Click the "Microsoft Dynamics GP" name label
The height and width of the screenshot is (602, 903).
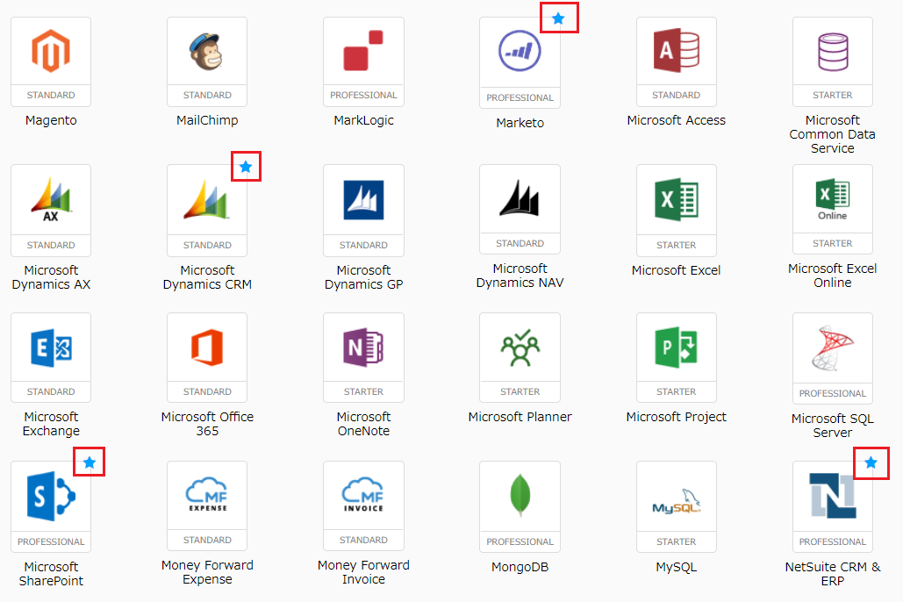point(363,277)
